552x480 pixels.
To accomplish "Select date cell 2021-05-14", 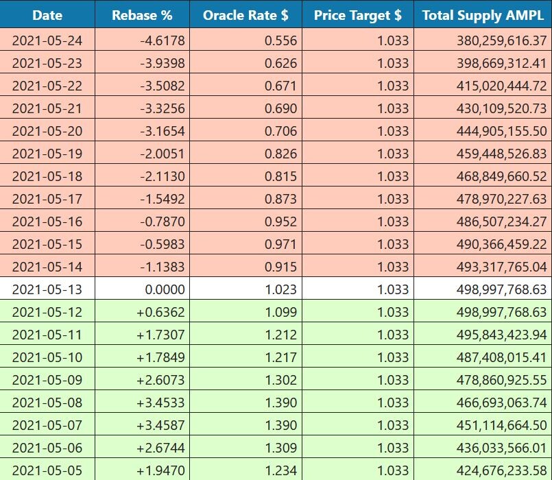I will point(47,267).
